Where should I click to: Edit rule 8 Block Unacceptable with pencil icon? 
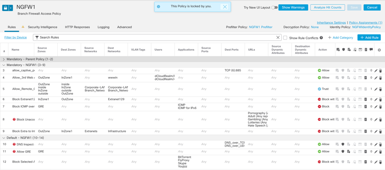click(376, 120)
